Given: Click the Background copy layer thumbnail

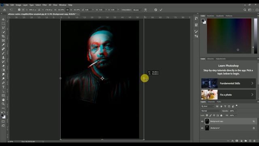Looking at the screenshot, I should 207,121.
